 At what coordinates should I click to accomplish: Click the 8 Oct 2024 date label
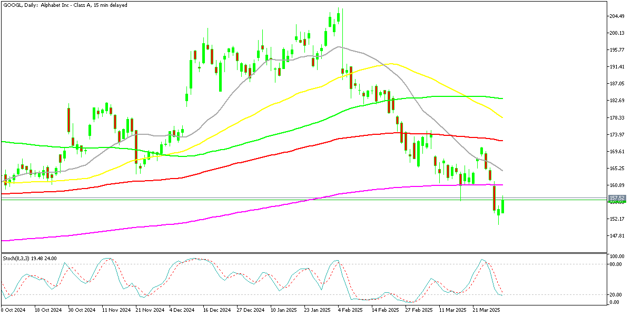[13, 311]
